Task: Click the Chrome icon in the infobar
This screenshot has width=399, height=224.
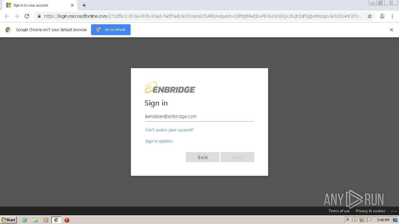Action: point(8,30)
